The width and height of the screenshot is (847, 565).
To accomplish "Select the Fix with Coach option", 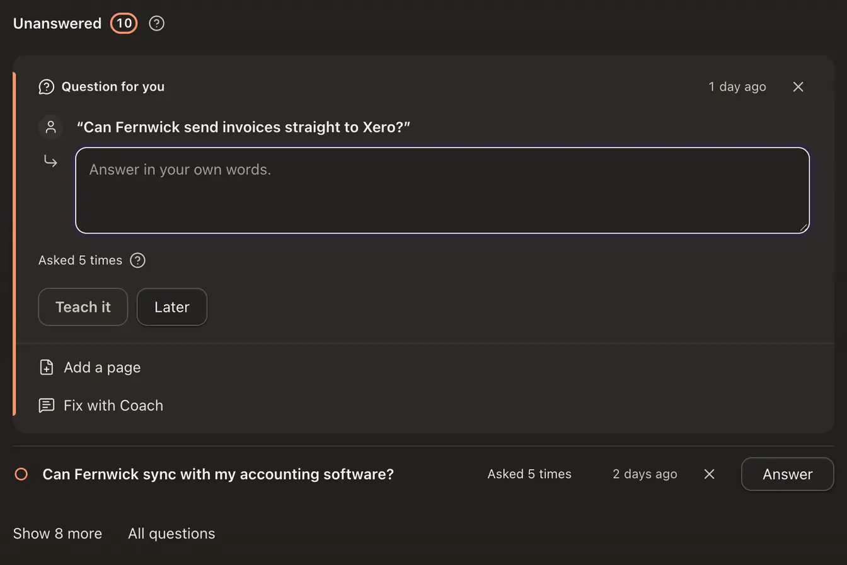I will click(101, 405).
